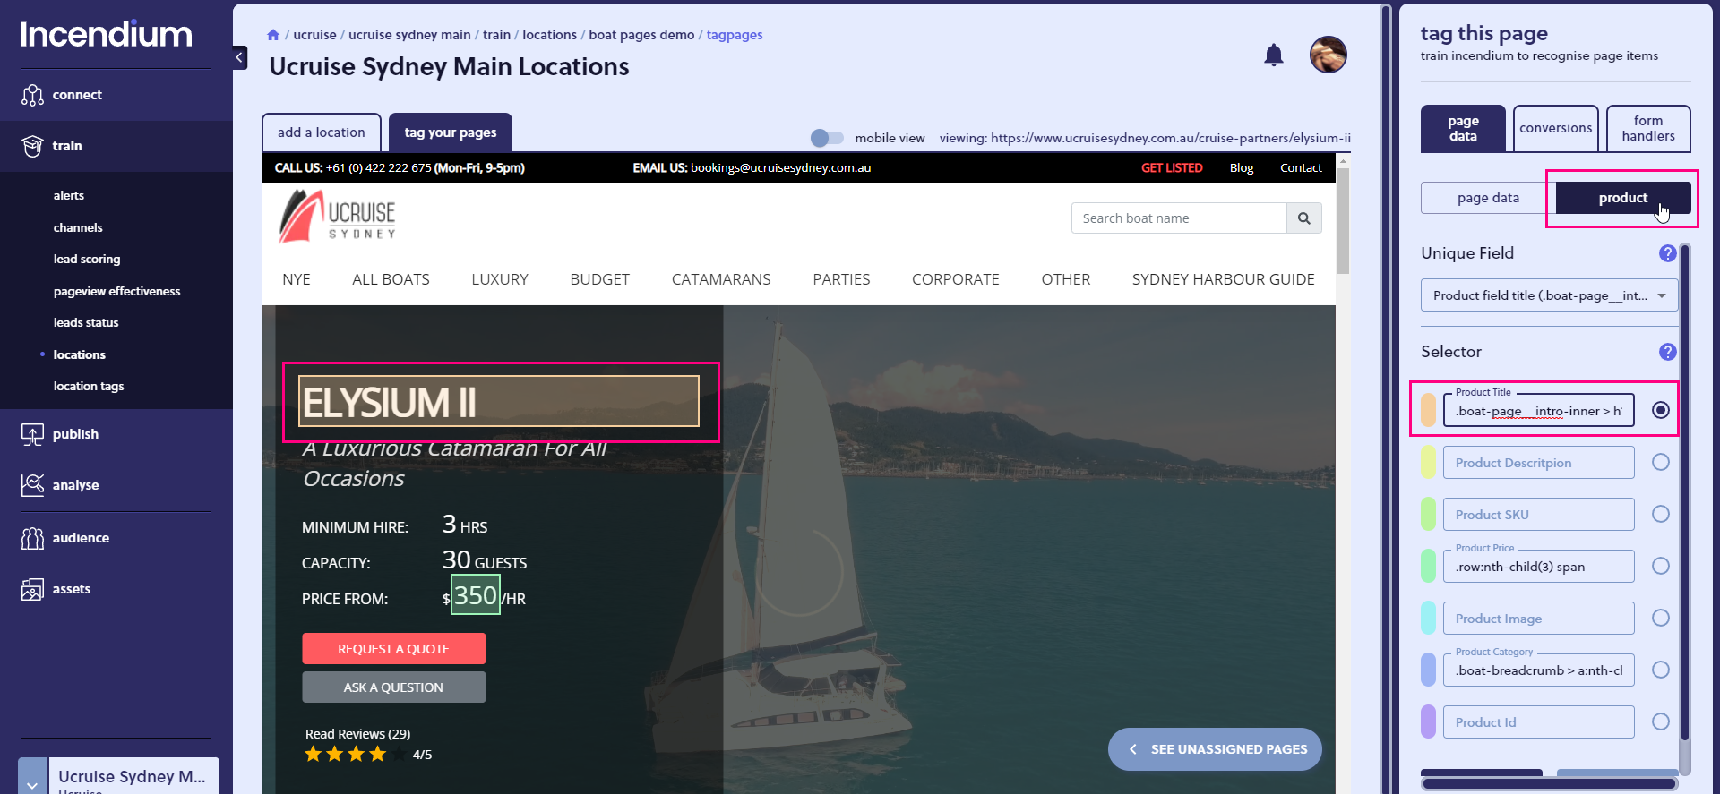The image size is (1720, 794).
Task: Open SYDNEY HARBOUR GUIDE nav link
Action: pyautogui.click(x=1224, y=279)
